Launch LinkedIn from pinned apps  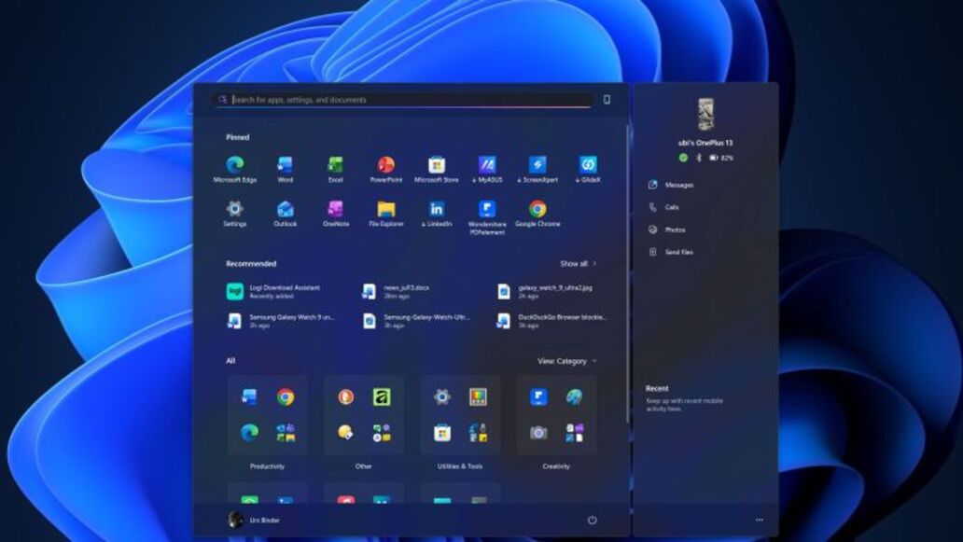click(436, 213)
